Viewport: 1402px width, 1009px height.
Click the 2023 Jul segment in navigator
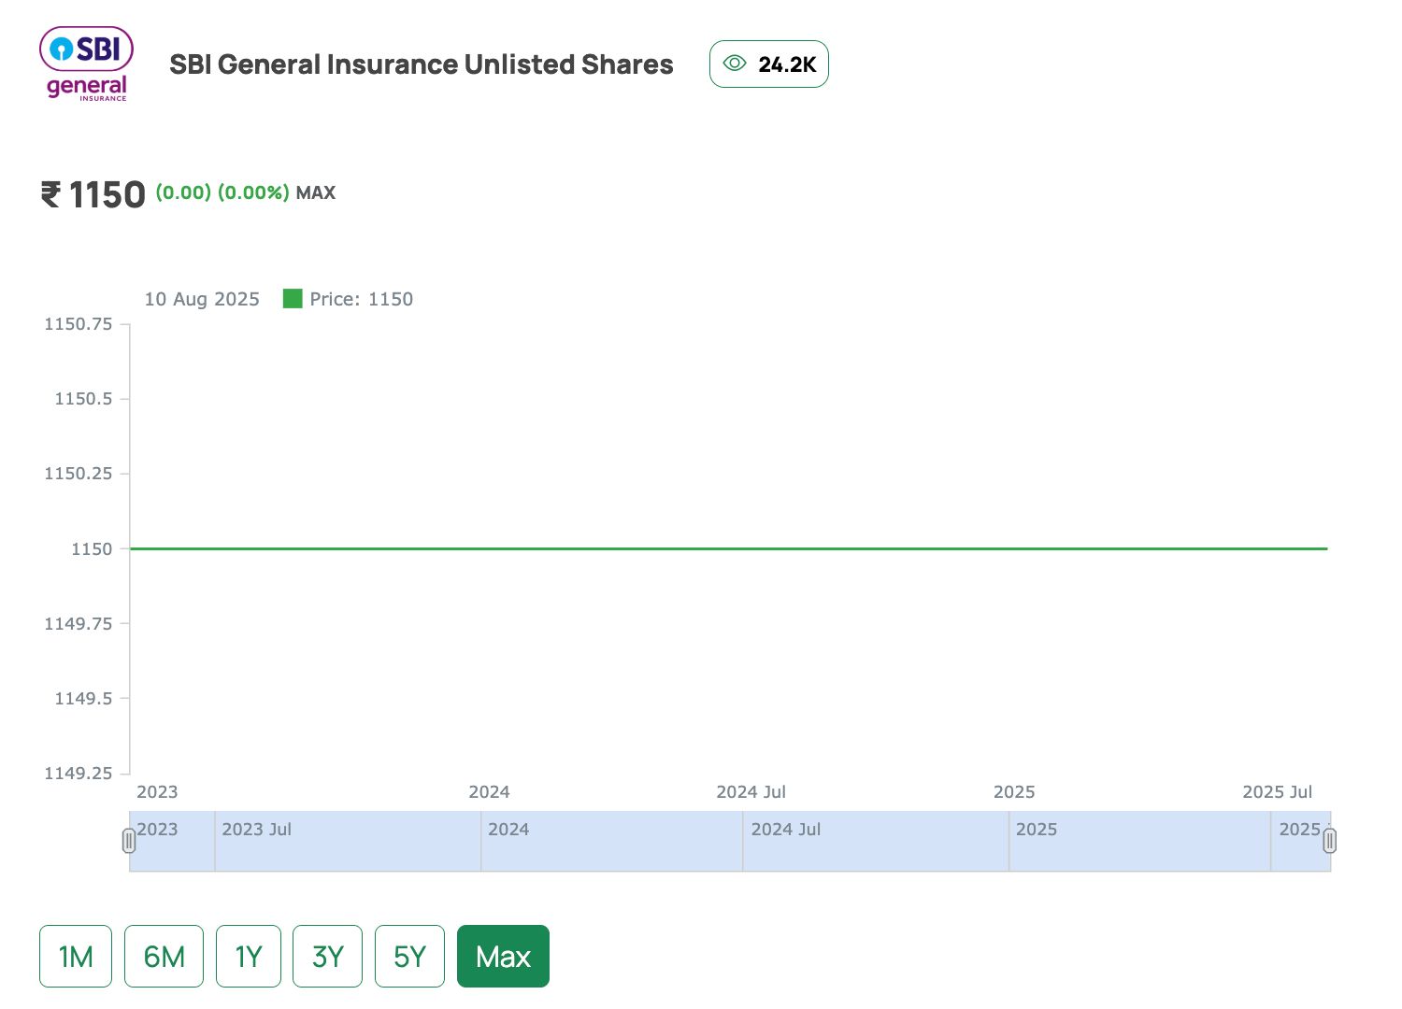tap(348, 841)
